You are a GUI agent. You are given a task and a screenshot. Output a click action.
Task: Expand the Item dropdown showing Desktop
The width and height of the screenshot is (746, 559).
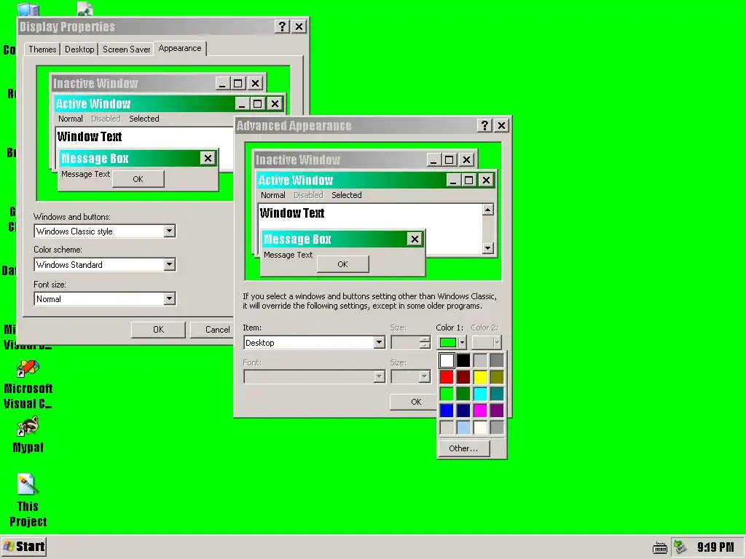click(x=379, y=342)
